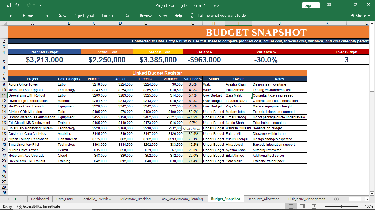Add a new sheet with the plus icon
375x210 pixels.
tap(337, 199)
